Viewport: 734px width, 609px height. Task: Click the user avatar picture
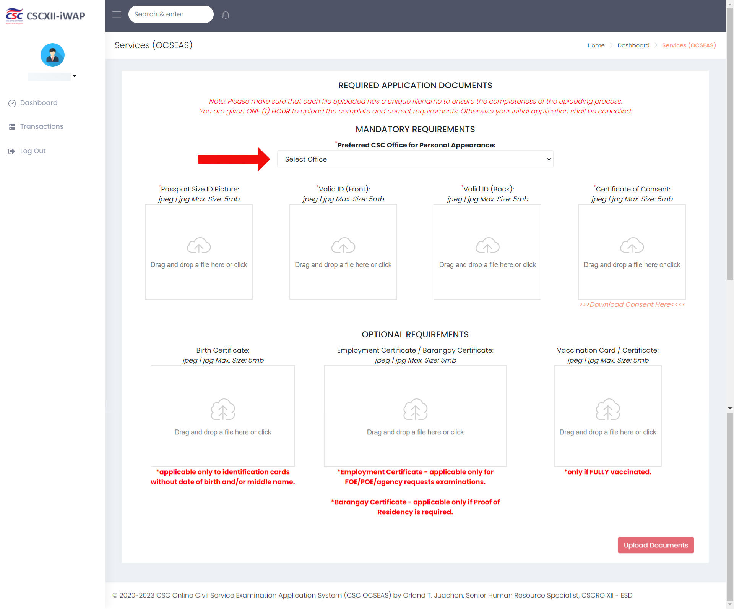pyautogui.click(x=52, y=55)
